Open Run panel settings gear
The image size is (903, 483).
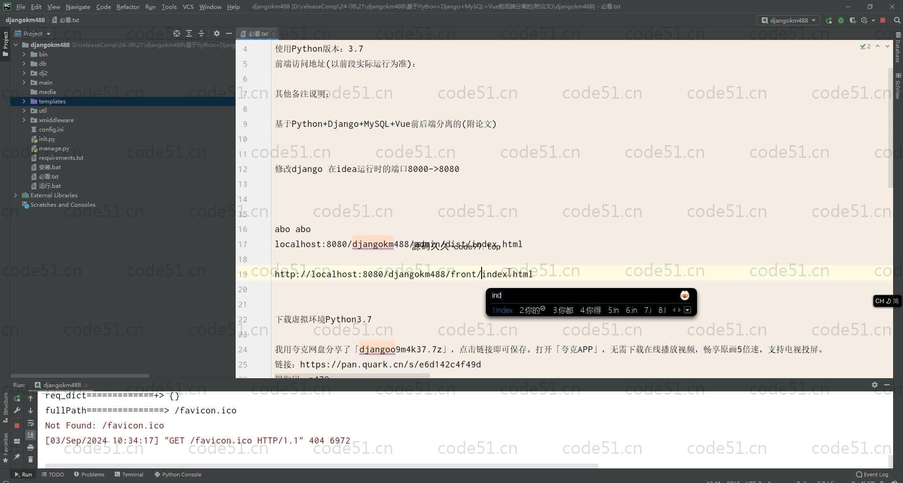click(x=874, y=385)
